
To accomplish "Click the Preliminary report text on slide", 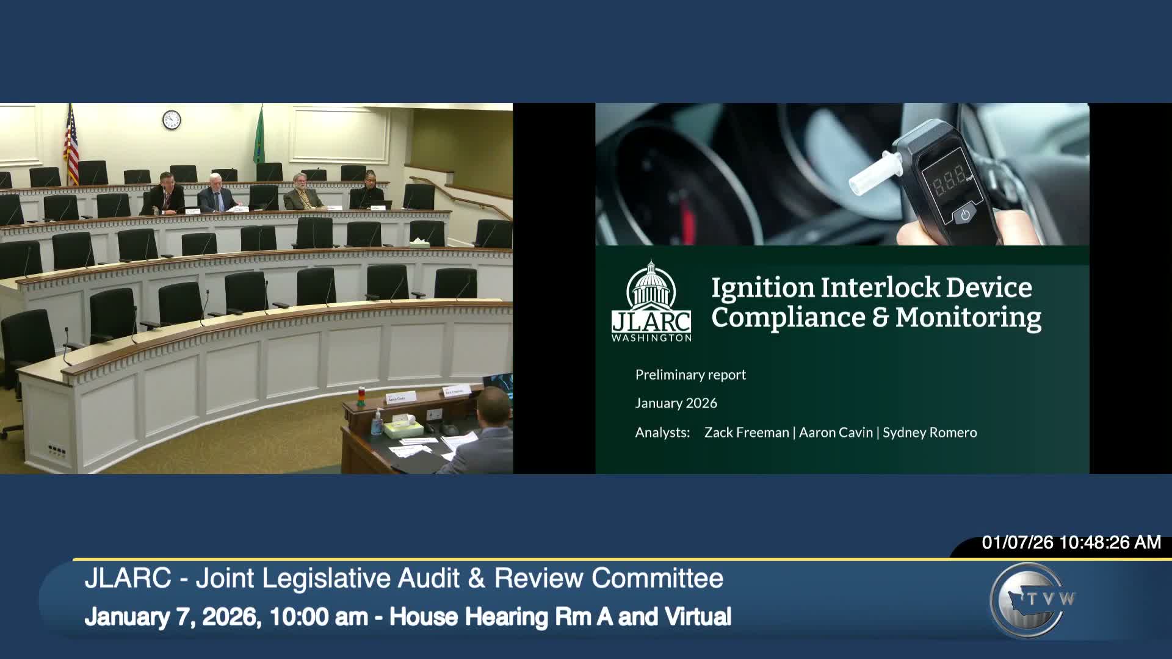I will (x=690, y=375).
